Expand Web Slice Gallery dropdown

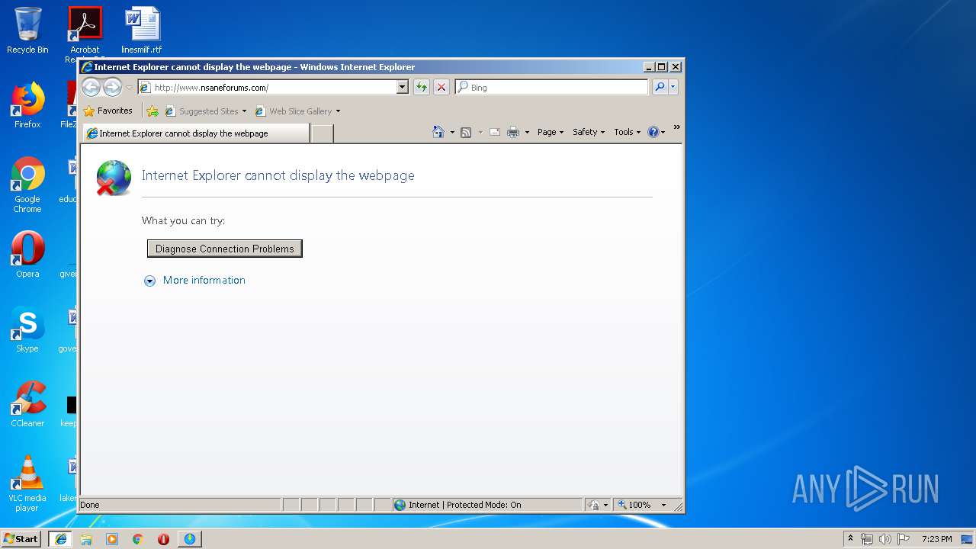coord(338,111)
